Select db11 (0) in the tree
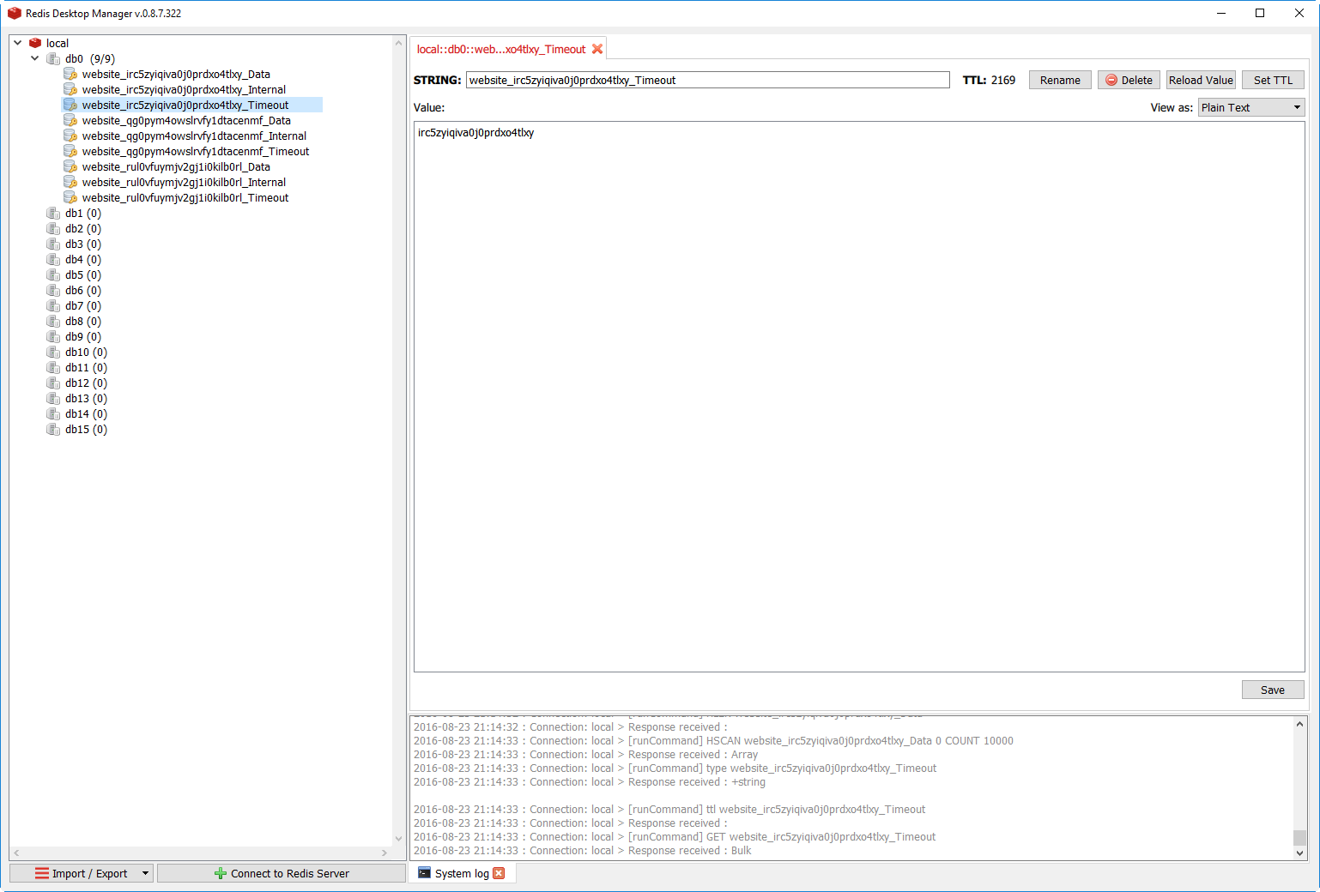This screenshot has height=892, width=1320. tap(86, 367)
